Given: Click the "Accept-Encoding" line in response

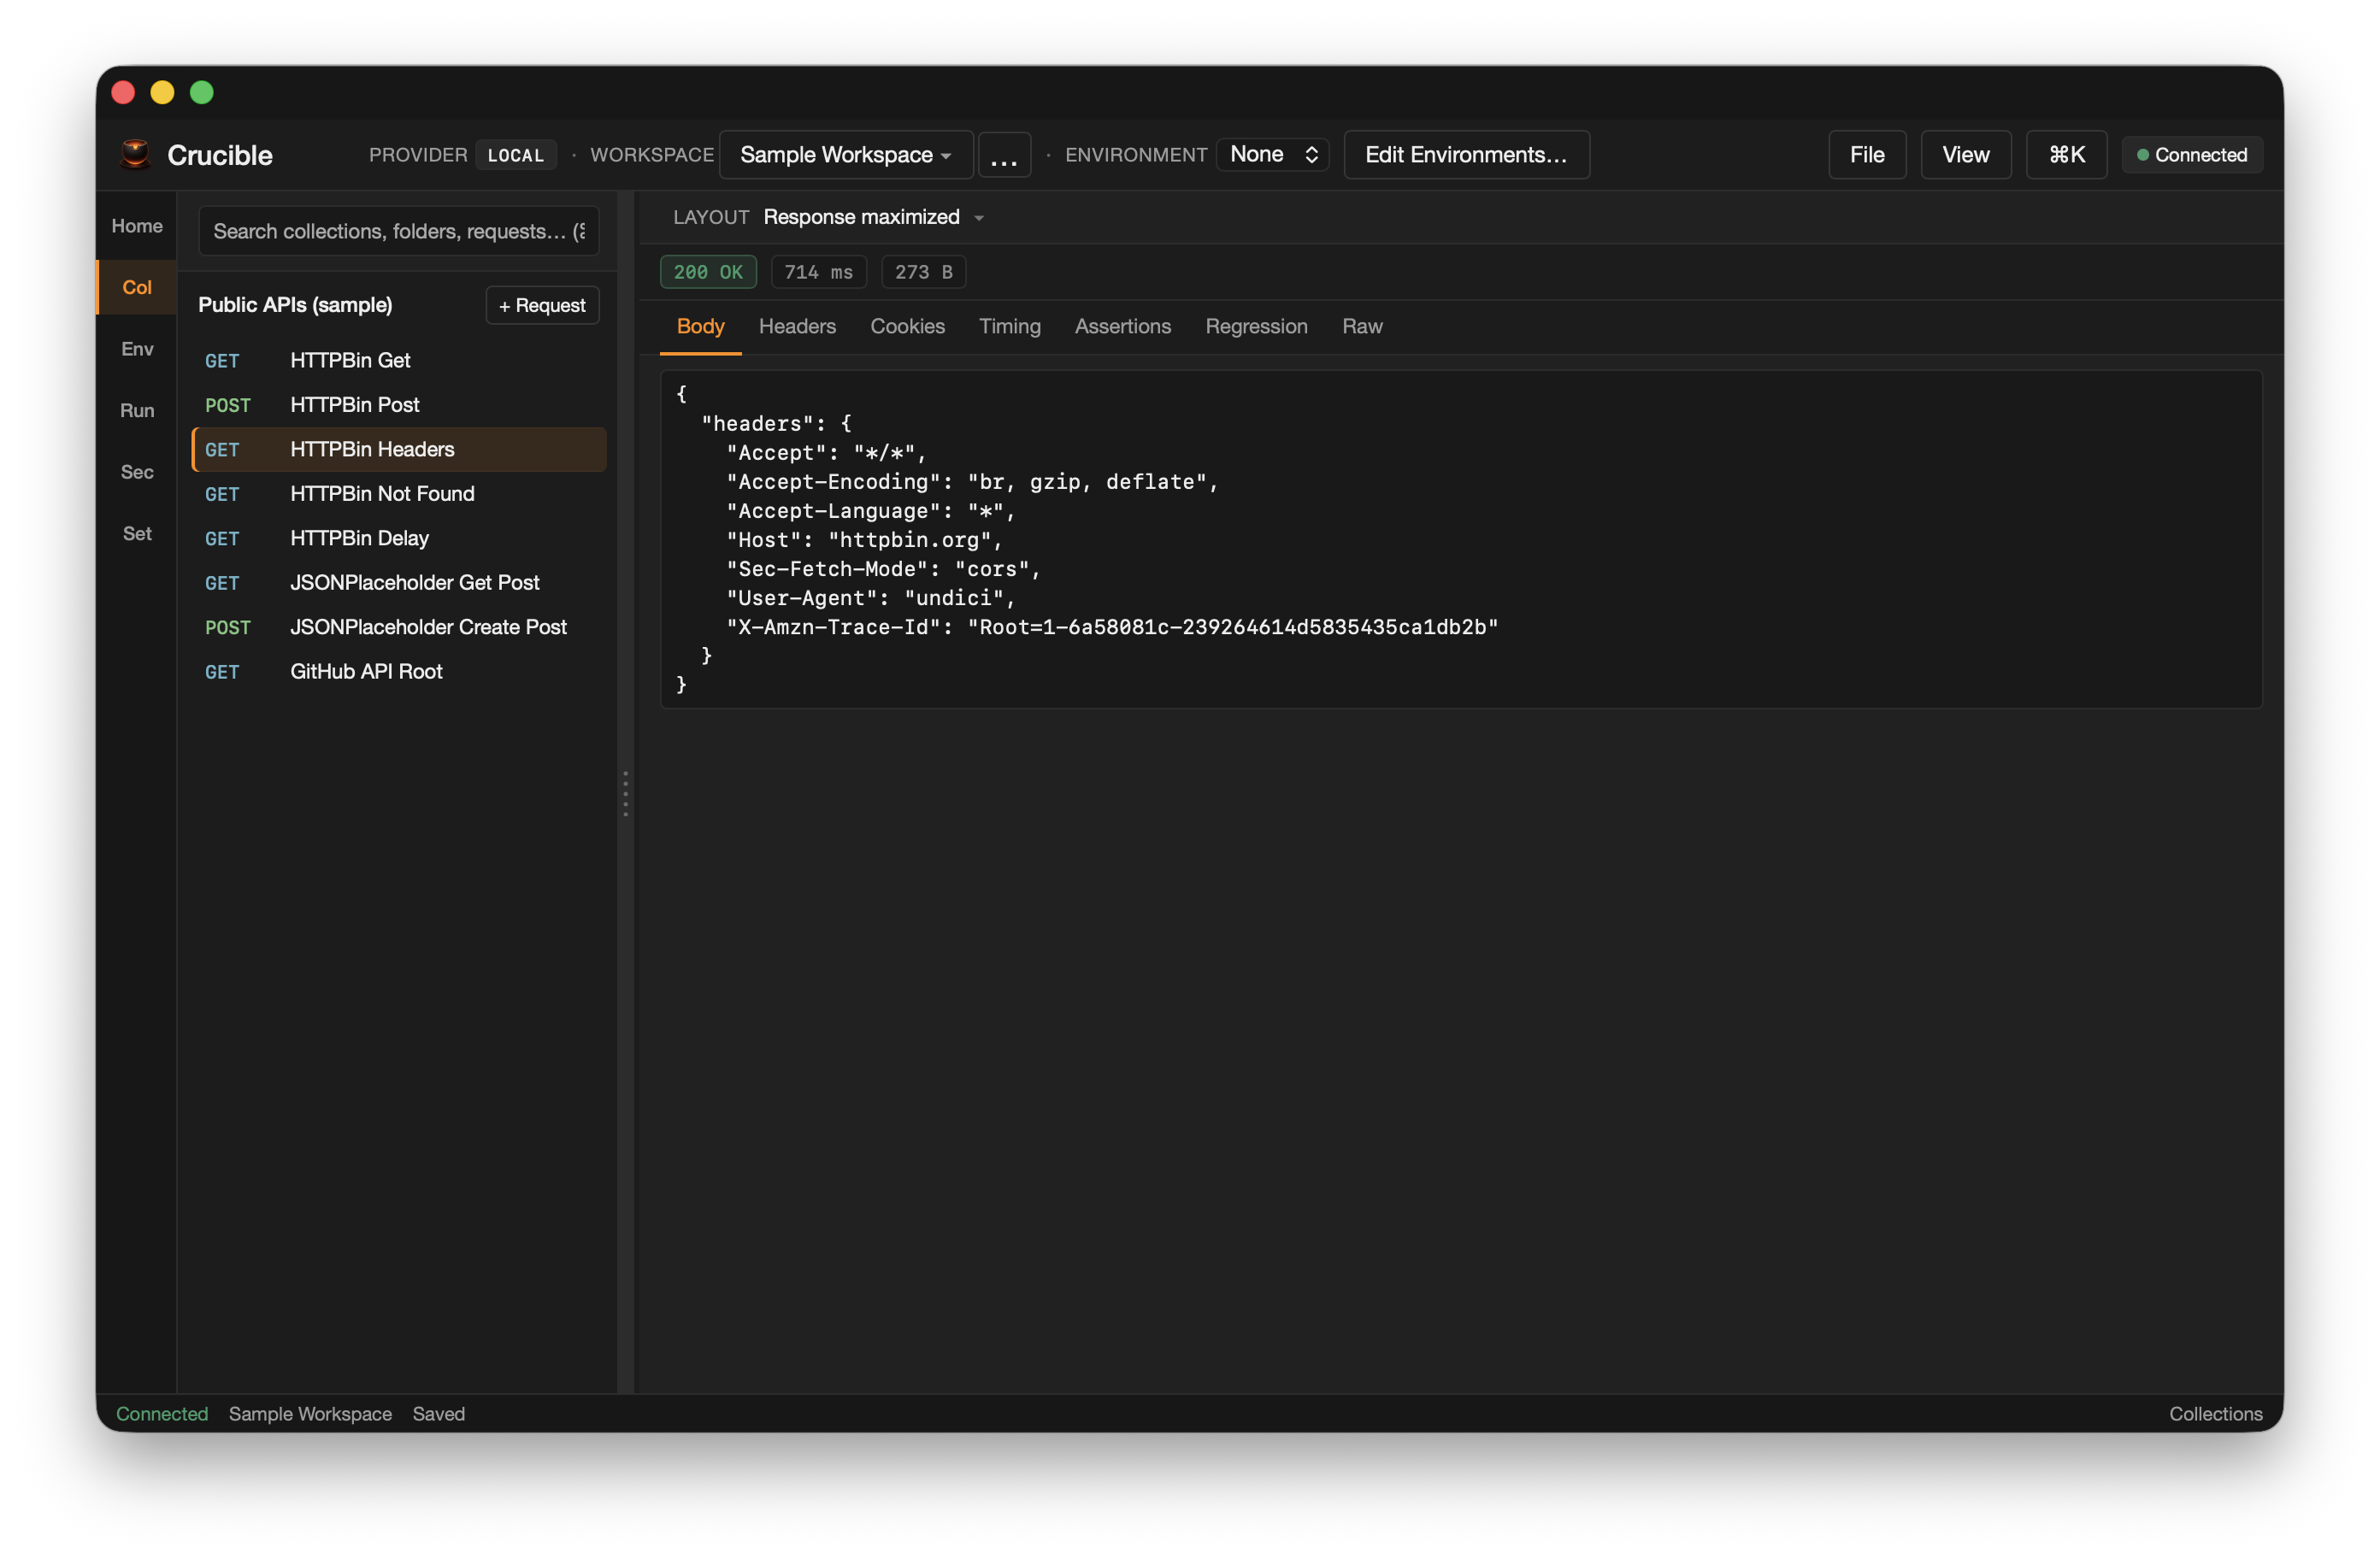Looking at the screenshot, I should pyautogui.click(x=972, y=482).
